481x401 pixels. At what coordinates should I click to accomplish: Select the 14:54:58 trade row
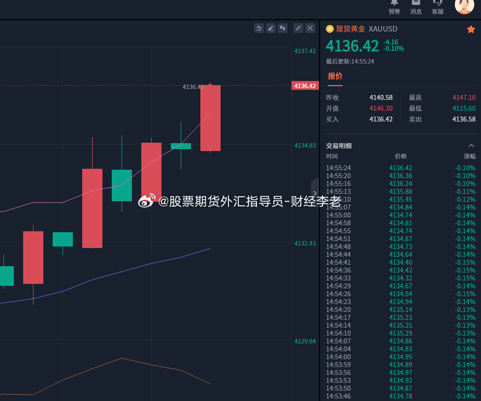point(401,223)
